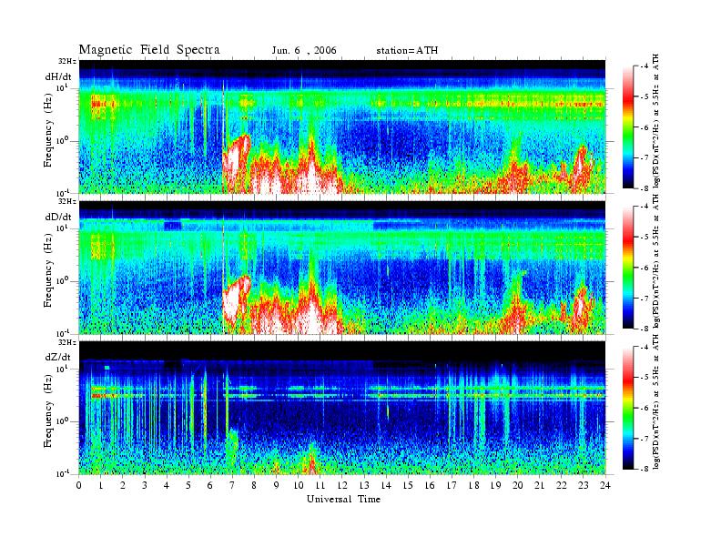The image size is (721, 557).
Task: Click hour 18 on the Universal Time axis
Action: click(x=473, y=485)
